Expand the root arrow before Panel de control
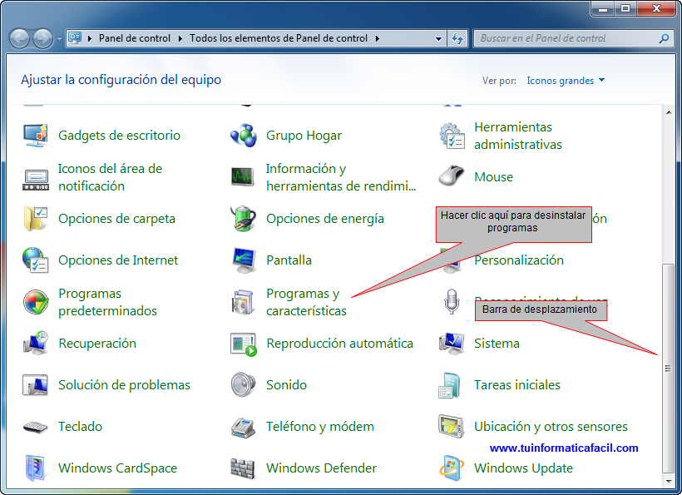This screenshot has width=682, height=495. [90, 38]
